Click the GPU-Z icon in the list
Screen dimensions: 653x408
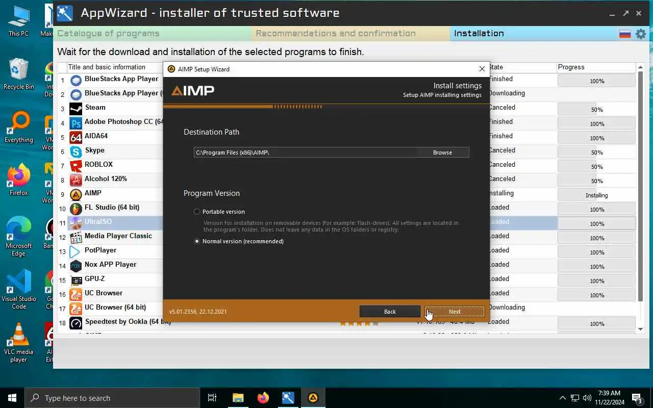click(76, 280)
